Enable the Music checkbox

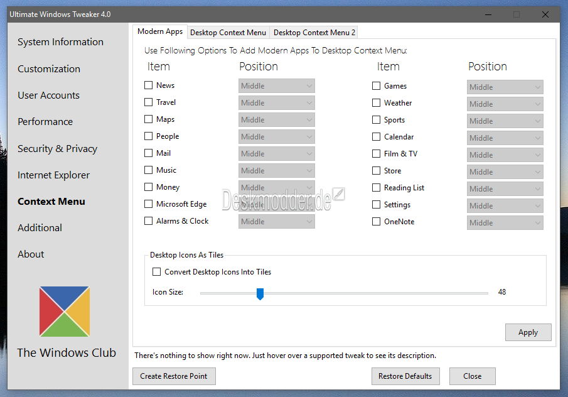point(149,170)
